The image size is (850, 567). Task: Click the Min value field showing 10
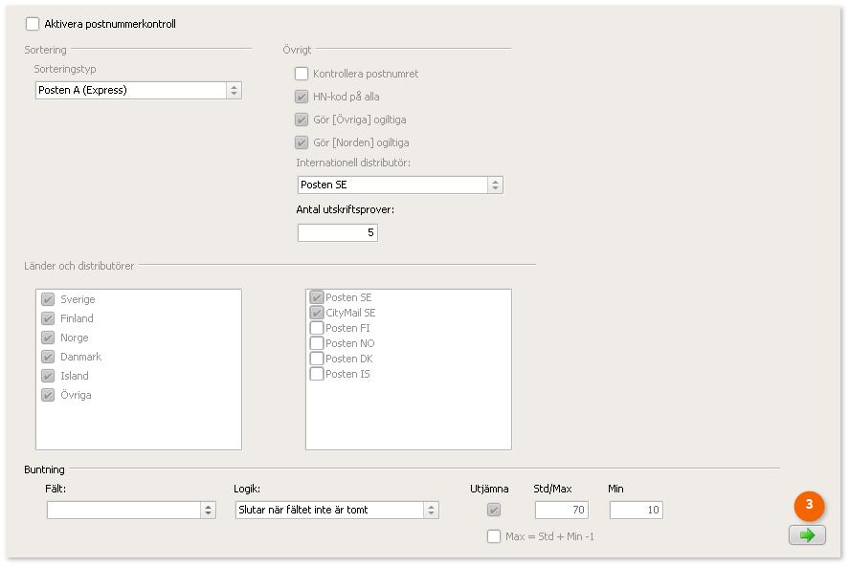pyautogui.click(x=637, y=511)
